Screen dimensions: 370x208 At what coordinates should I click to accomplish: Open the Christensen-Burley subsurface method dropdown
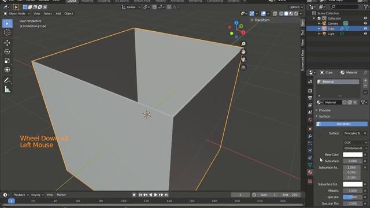click(356, 148)
